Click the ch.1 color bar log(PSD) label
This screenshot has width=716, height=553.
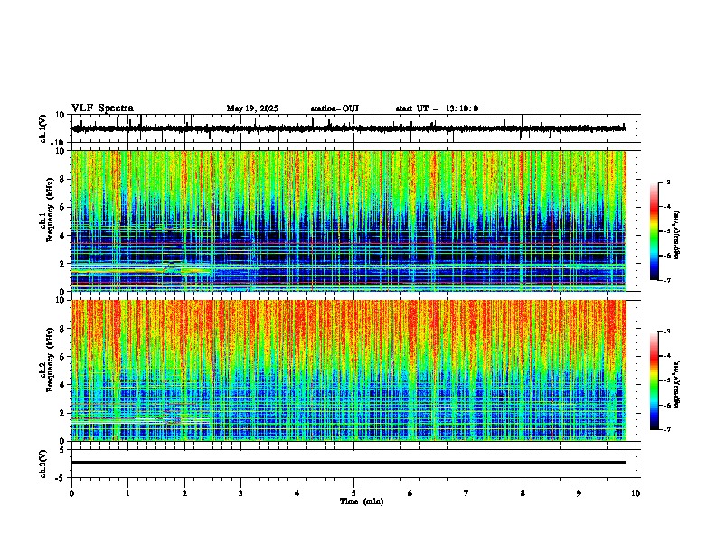click(x=677, y=236)
